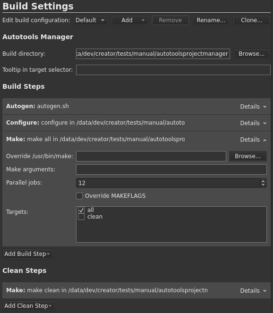Viewport: 273px width, 313px height.
Task: Click the Parallel jobs value field
Action: (168, 183)
